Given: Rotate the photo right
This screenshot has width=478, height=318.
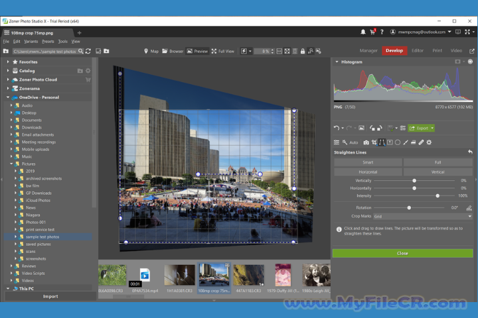Looking at the screenshot, I should [x=380, y=128].
